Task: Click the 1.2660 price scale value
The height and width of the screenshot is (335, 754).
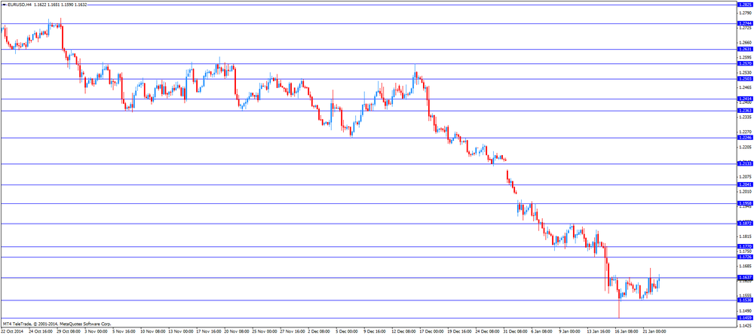Action: 745,42
